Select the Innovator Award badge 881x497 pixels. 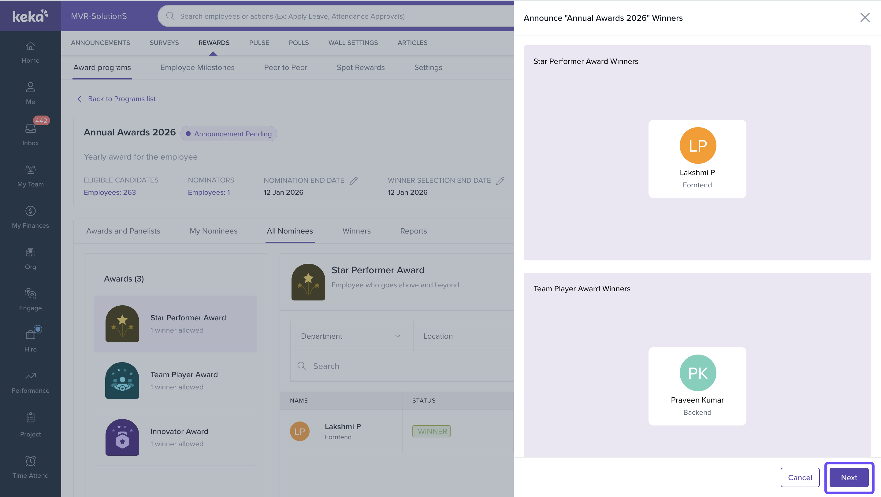122,437
